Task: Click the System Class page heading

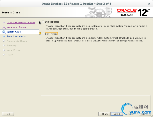Action: (11, 12)
